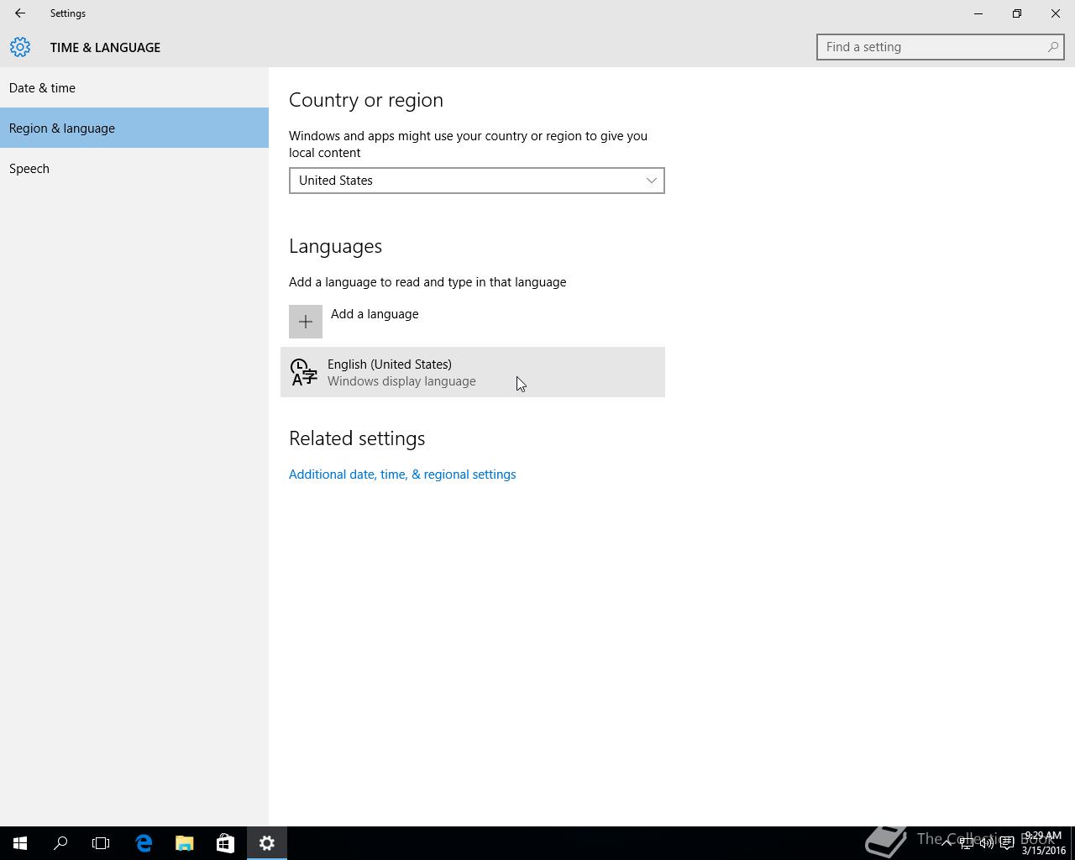Click the volume tray icon
Viewport: 1075px width, 860px height.
987,843
